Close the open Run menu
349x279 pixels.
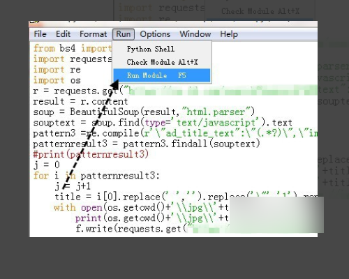click(x=124, y=34)
